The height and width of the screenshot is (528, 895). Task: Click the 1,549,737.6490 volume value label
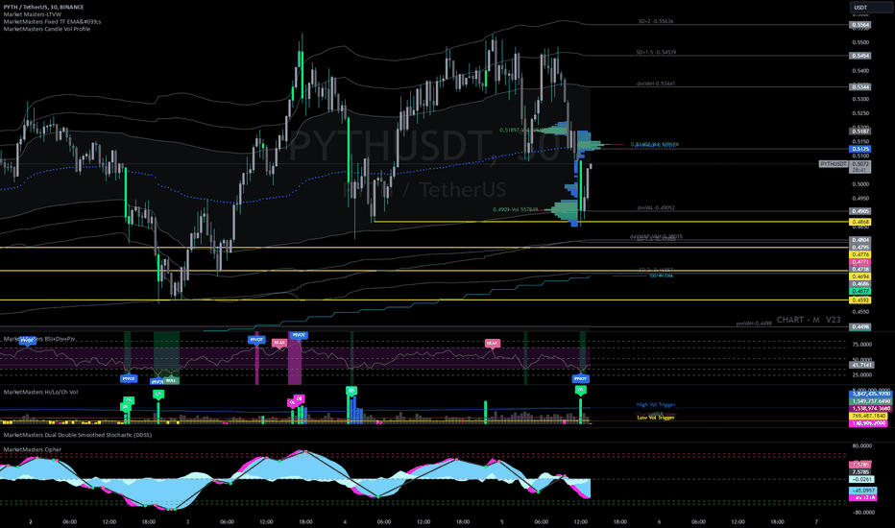click(x=870, y=401)
